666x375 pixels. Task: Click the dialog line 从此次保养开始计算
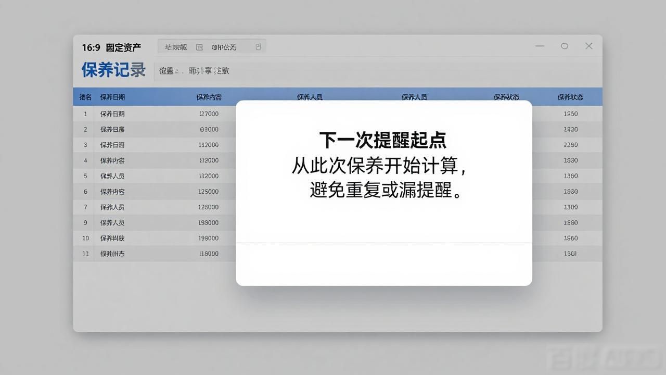[x=379, y=166]
